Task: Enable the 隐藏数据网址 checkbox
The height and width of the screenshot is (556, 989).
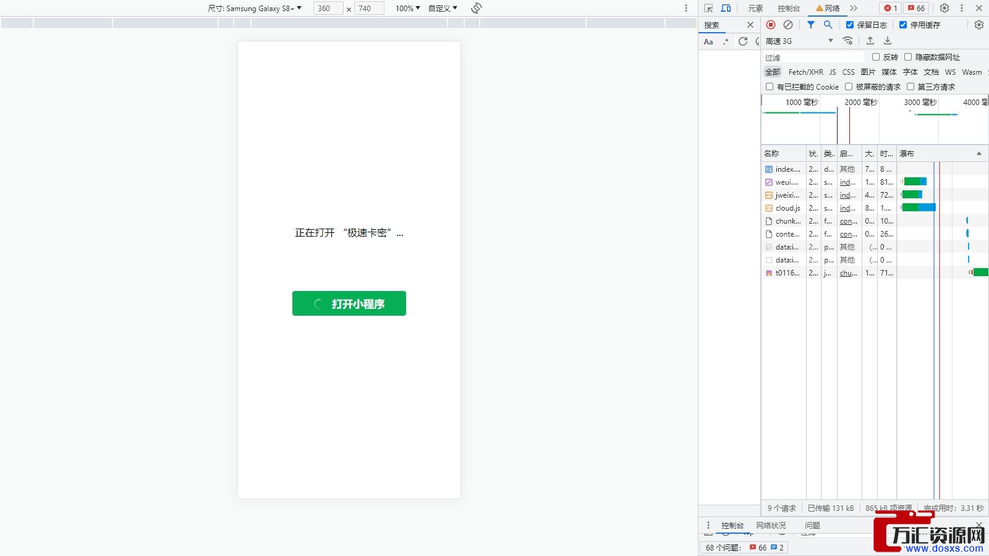Action: (908, 57)
